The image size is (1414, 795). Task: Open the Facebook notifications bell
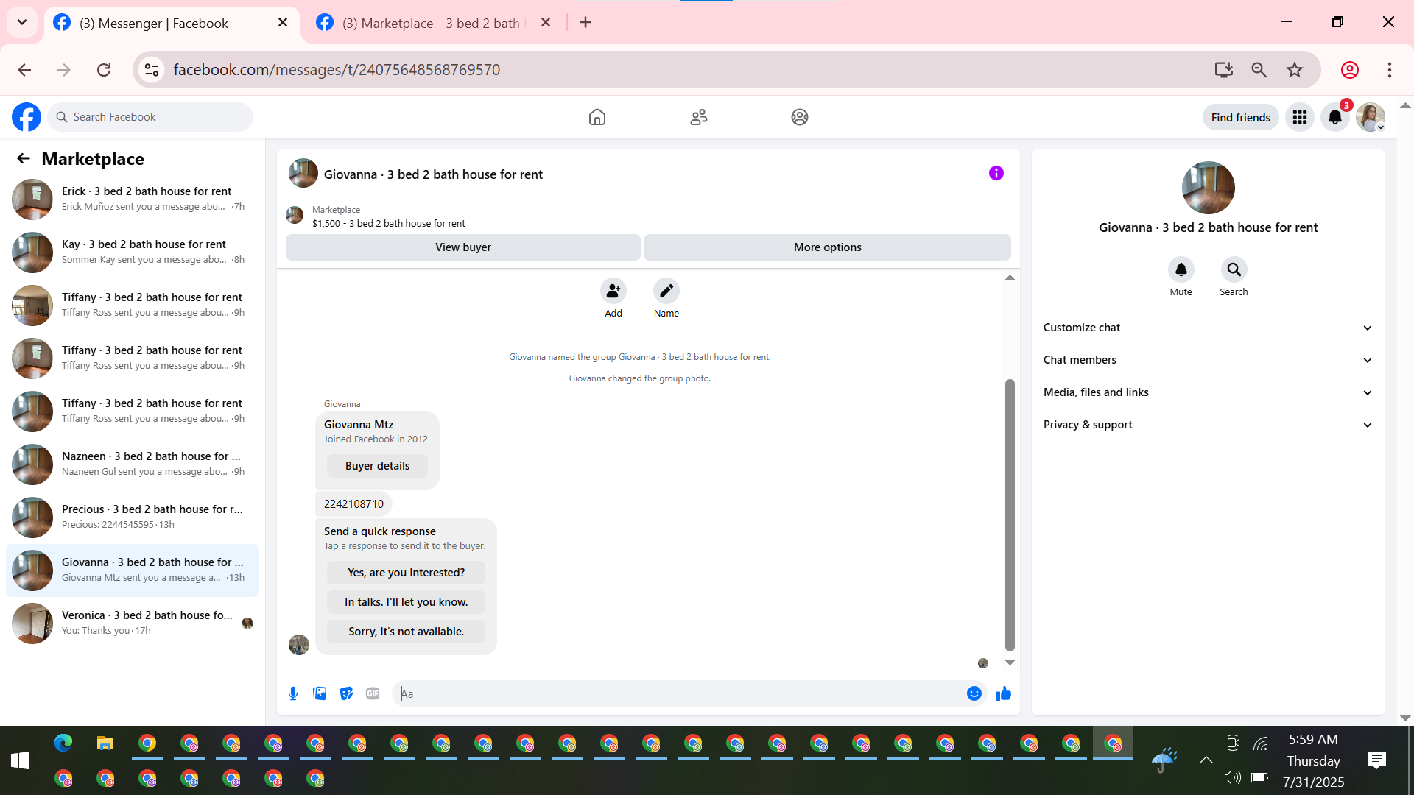pos(1334,117)
